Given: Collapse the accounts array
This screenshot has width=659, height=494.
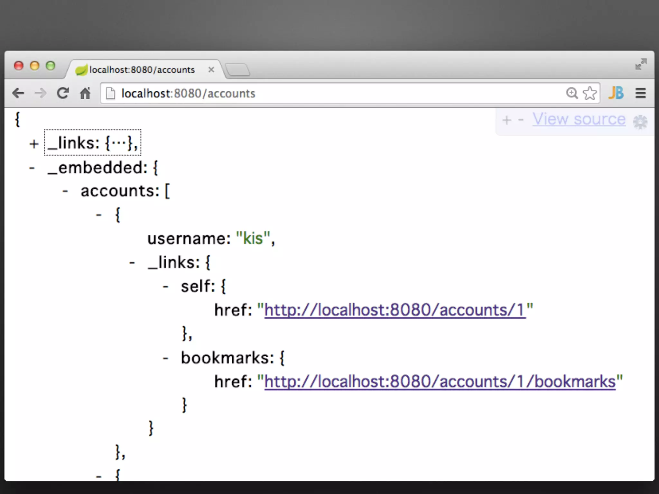Looking at the screenshot, I should coord(65,191).
